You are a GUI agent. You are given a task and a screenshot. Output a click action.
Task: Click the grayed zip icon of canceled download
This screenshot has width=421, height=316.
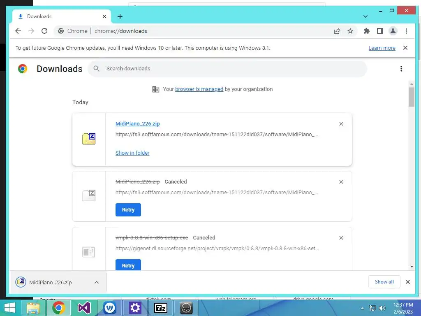click(x=89, y=195)
